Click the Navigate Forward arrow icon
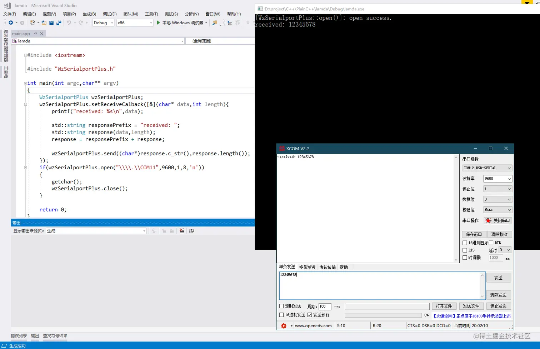540x349 pixels. click(x=22, y=23)
